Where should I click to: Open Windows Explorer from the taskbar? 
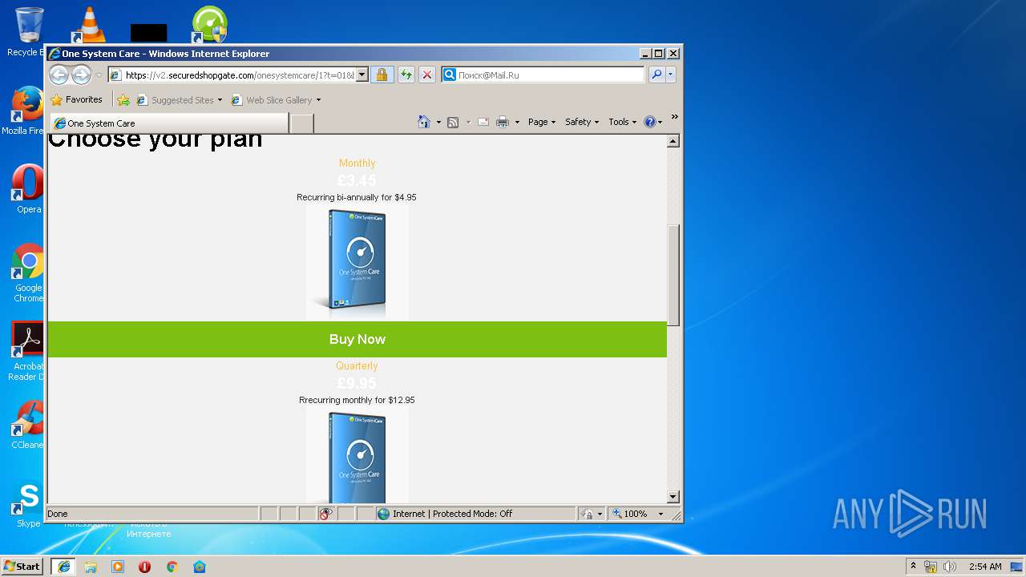point(91,567)
